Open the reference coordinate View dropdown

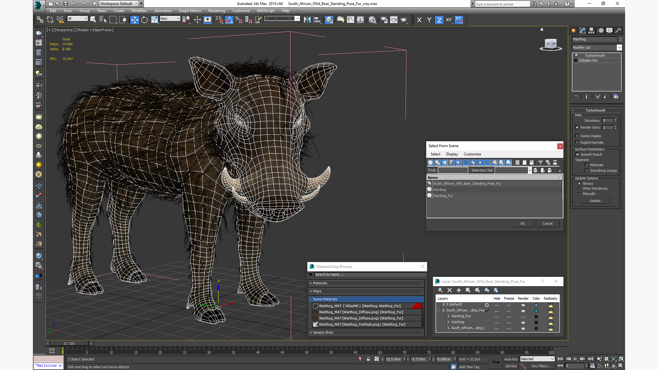(x=170, y=18)
